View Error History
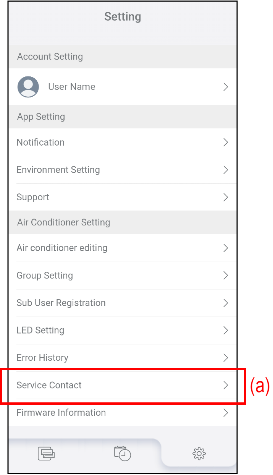The width and height of the screenshot is (273, 475). [x=42, y=358]
